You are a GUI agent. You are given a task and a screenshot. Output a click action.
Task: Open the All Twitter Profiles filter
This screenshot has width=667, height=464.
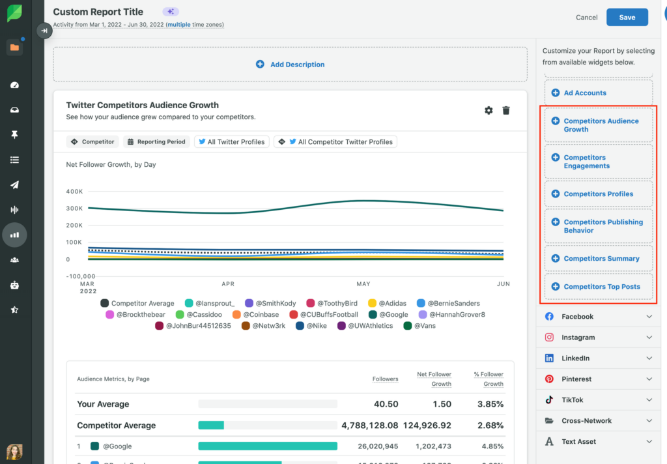point(231,141)
